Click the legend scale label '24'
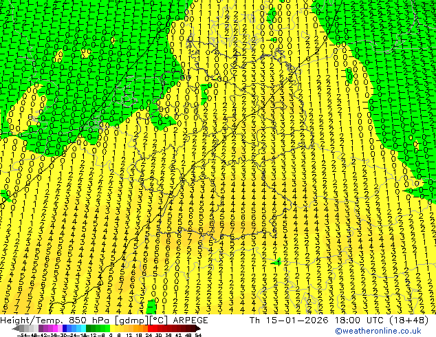 point(149,335)
